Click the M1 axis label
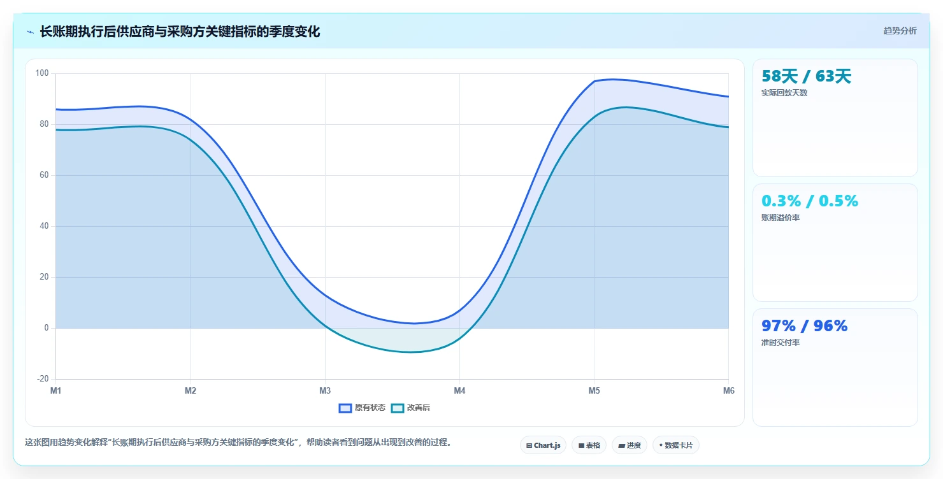This screenshot has height=479, width=943. click(55, 390)
